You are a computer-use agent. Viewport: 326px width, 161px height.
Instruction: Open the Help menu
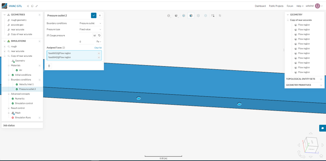tap(300, 6)
